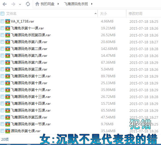161x145 pixels.
Task: Tick the checkbox for 飞鹰源码免杀第十六课.rar
Action: coord(2,90)
